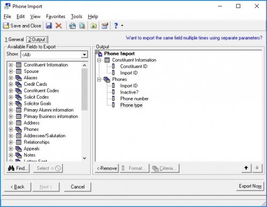Switch to the 1:General tab

(14, 39)
